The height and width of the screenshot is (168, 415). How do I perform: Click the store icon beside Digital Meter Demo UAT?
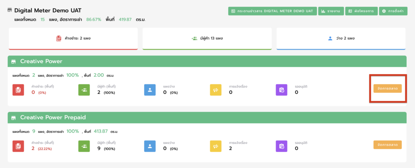coord(10,10)
